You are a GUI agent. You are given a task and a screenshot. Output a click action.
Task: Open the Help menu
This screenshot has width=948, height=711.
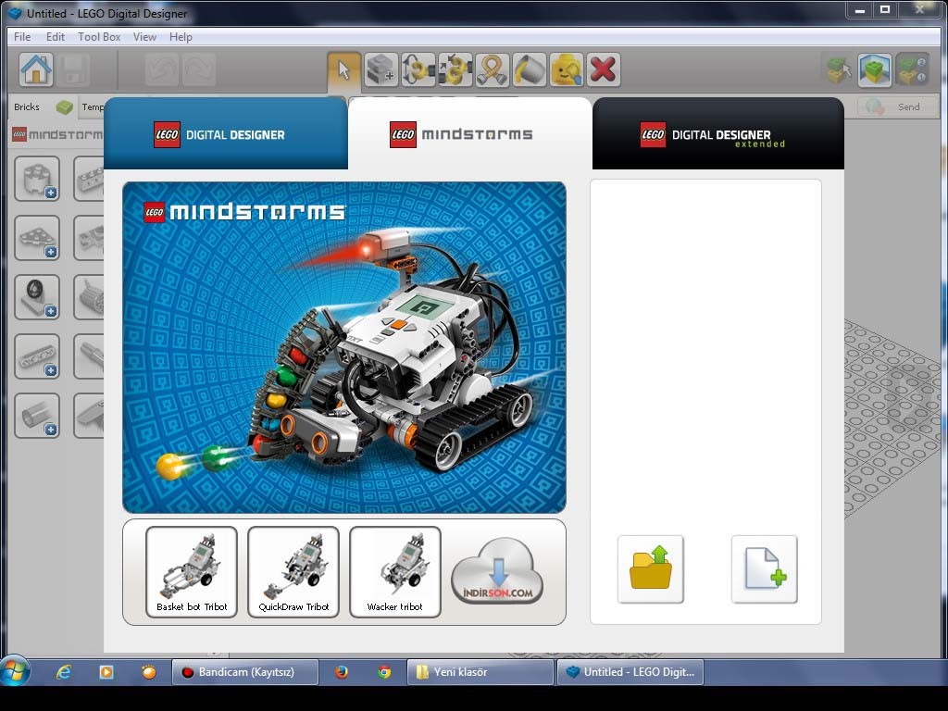click(181, 37)
